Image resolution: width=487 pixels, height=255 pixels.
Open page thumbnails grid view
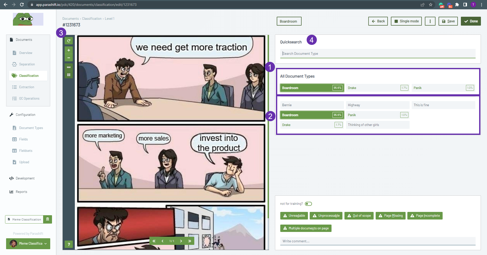click(x=69, y=75)
